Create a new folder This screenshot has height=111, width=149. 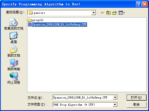click(x=115, y=13)
